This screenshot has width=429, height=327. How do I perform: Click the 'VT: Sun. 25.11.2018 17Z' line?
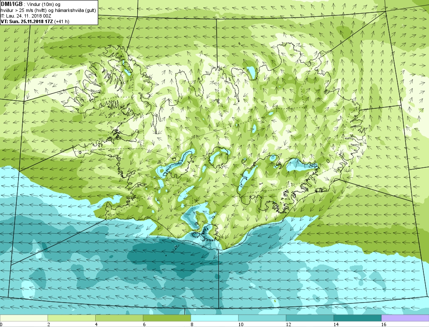(x=35, y=21)
